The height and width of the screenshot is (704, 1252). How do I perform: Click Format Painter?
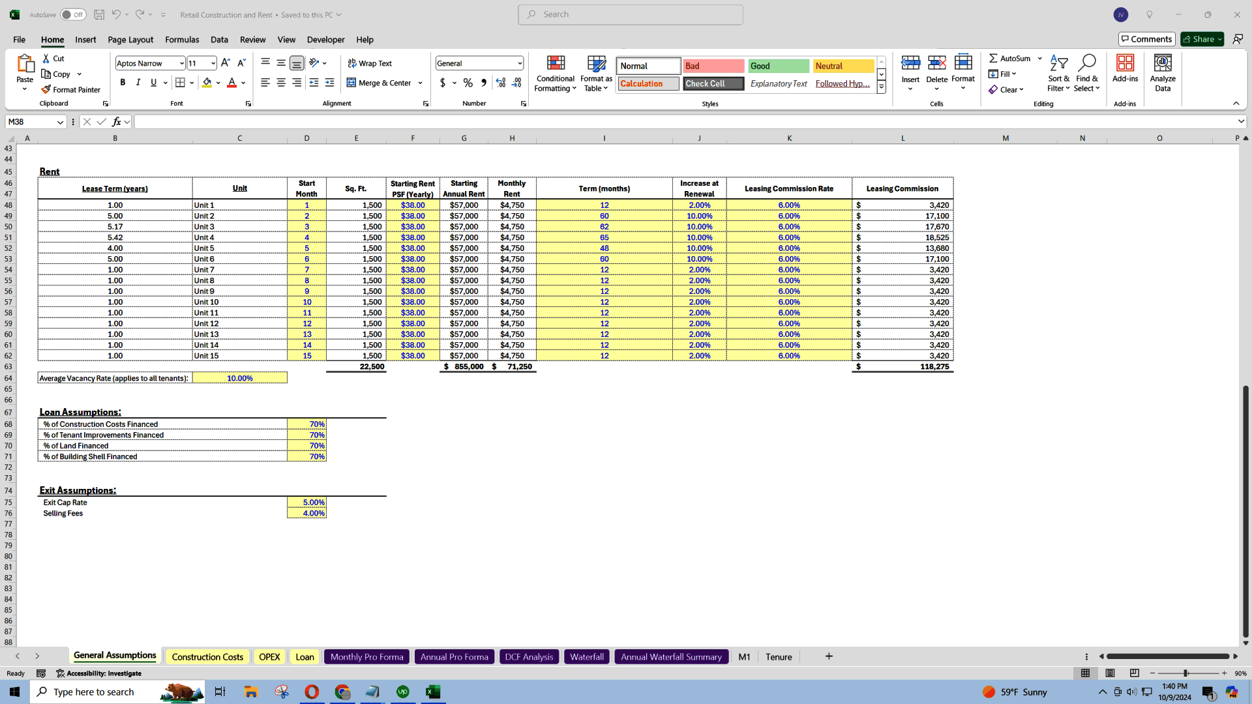point(70,89)
